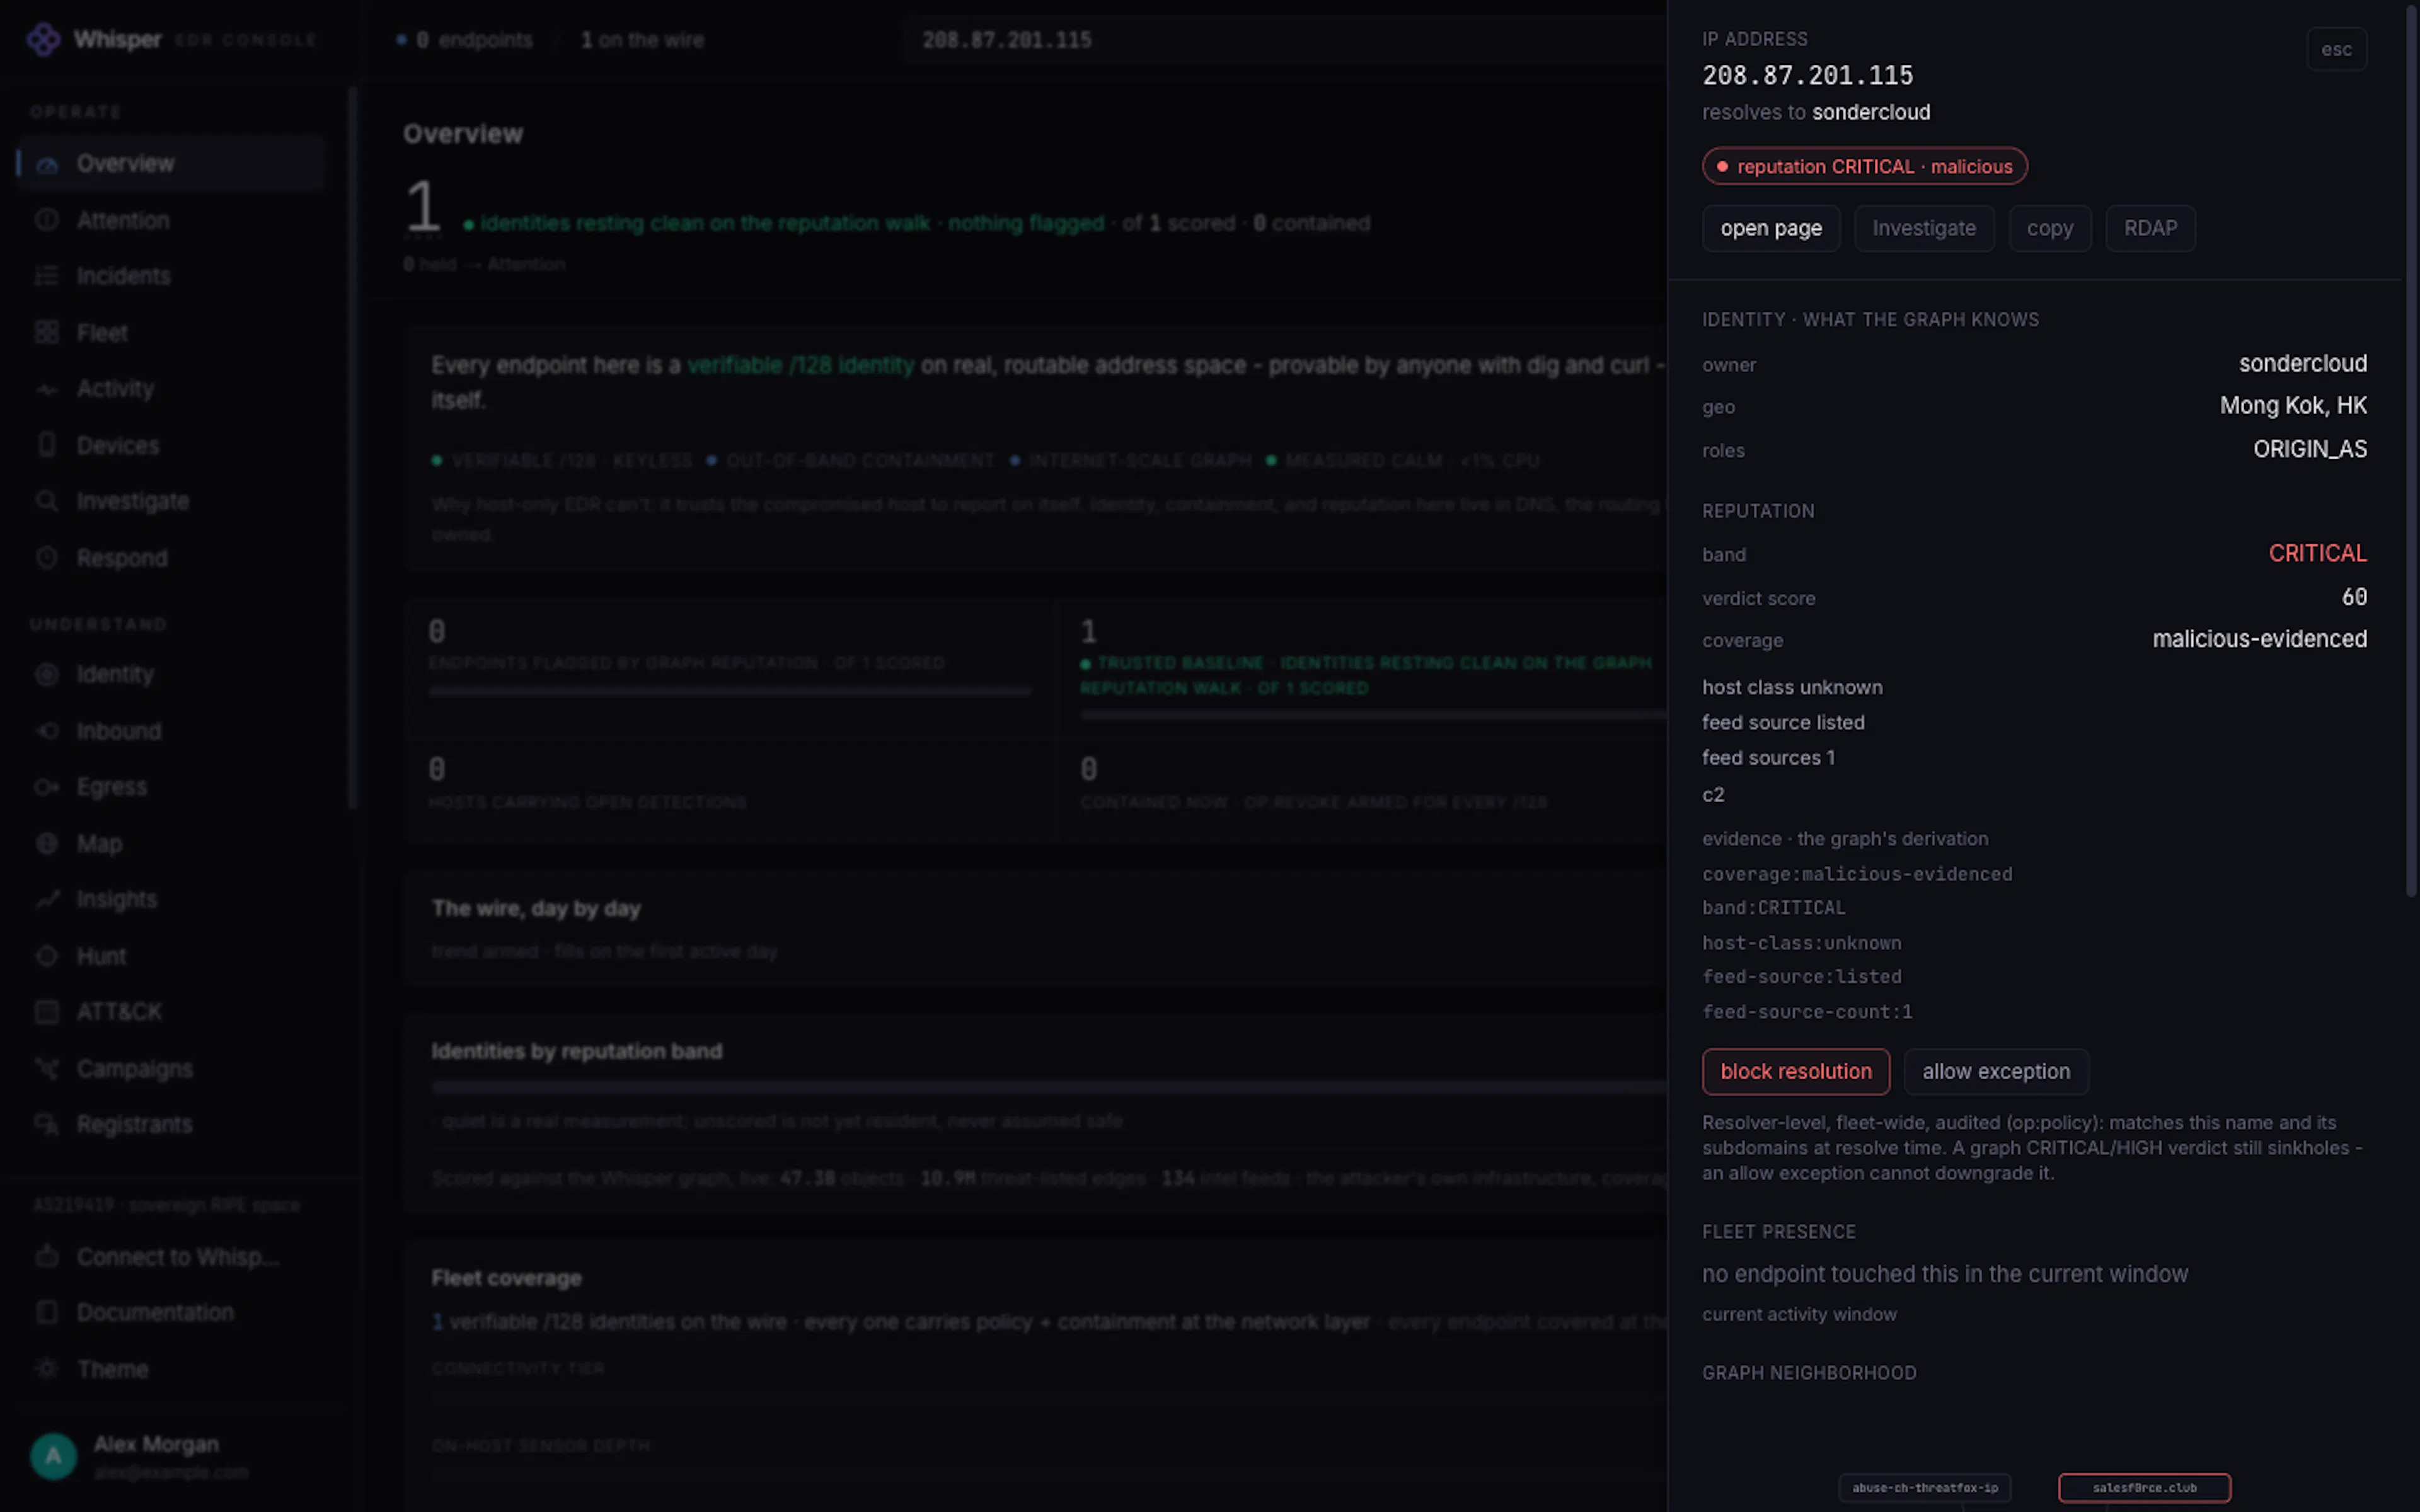Click the sondercloud resolves-to name

click(x=1871, y=112)
